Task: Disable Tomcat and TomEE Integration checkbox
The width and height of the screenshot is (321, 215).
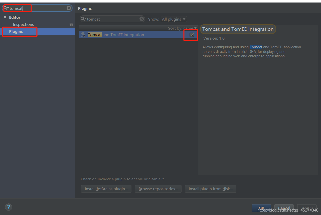Action: tap(192, 35)
